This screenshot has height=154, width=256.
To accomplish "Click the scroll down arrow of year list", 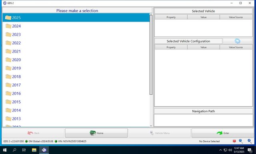I will click(x=151, y=126).
